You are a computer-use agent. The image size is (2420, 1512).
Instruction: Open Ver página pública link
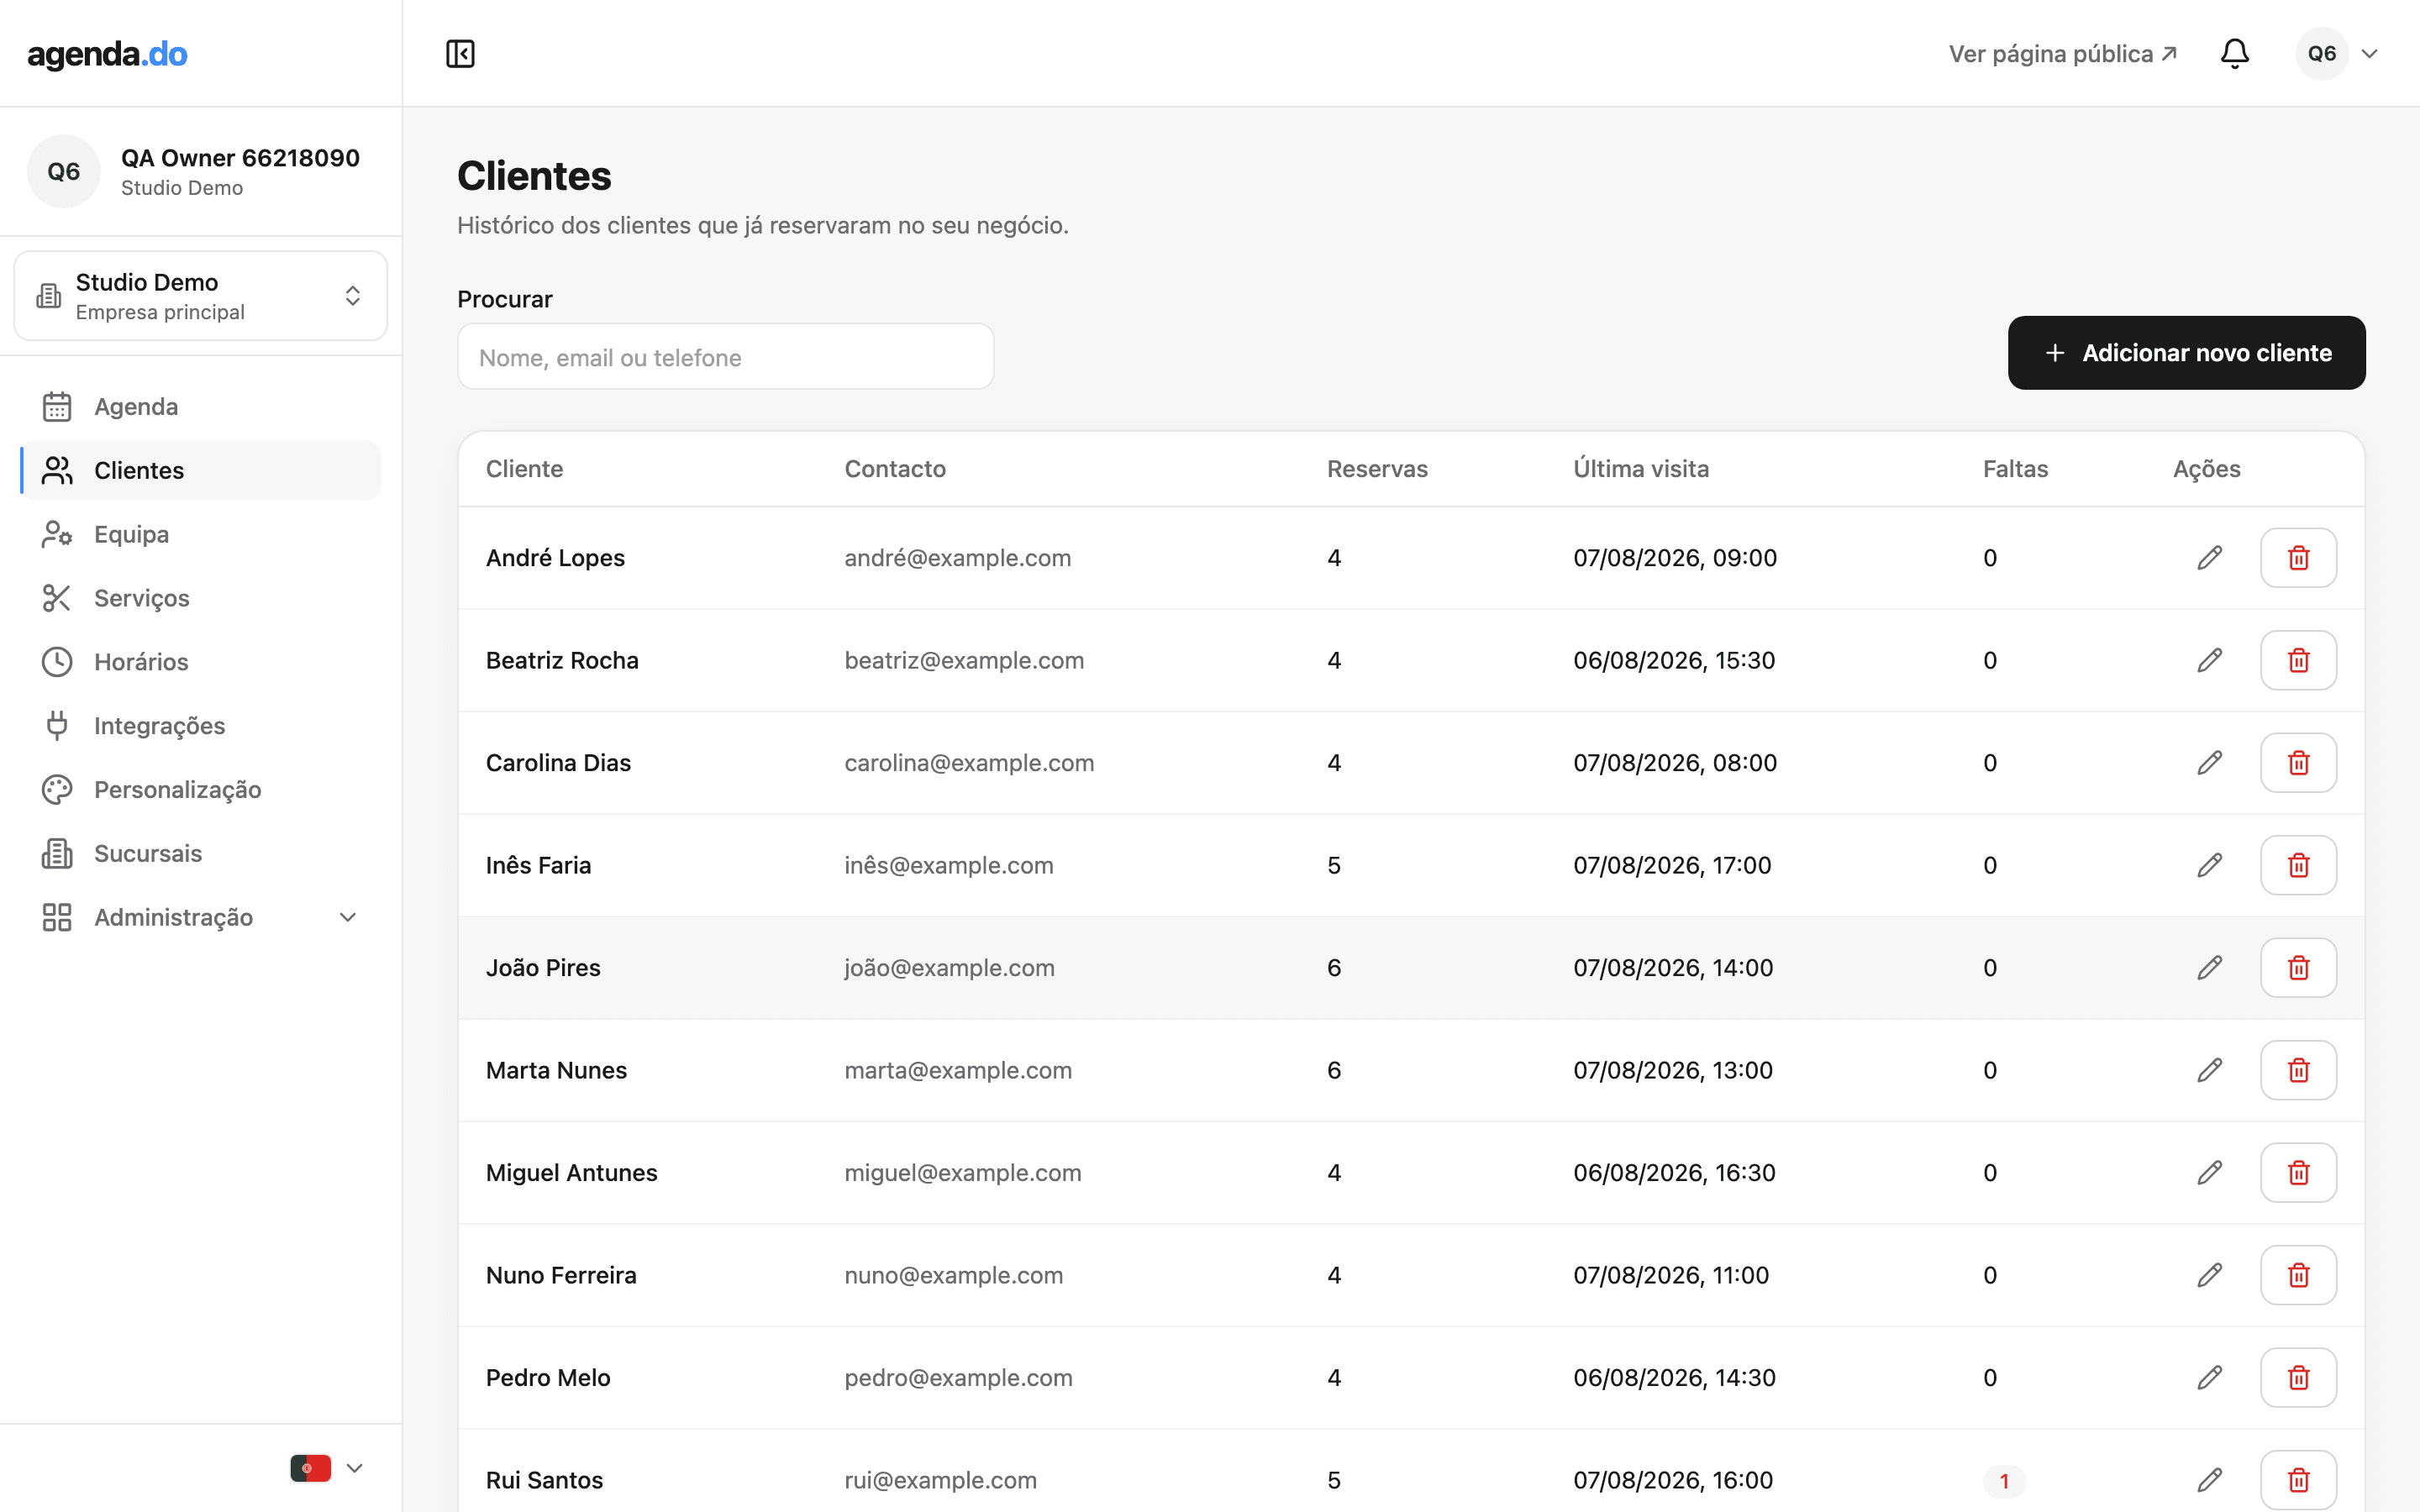2062,54
